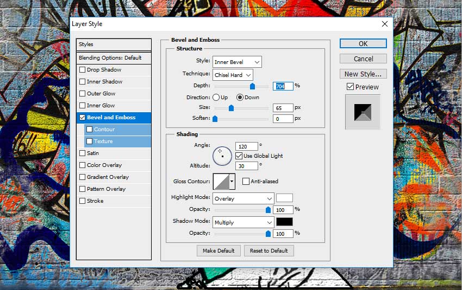
Task: Select Blending Options: Default in styles list
Action: coord(114,58)
